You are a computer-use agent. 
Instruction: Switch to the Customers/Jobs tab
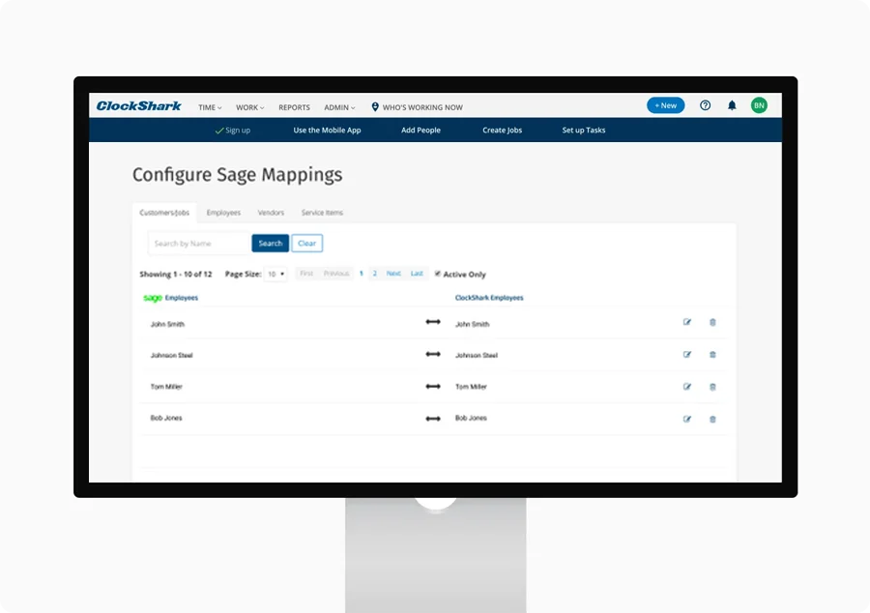pyautogui.click(x=164, y=213)
